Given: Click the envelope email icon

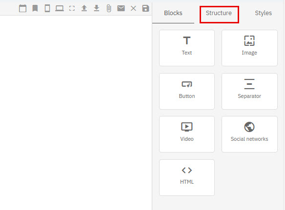Looking at the screenshot, I should tap(121, 8).
